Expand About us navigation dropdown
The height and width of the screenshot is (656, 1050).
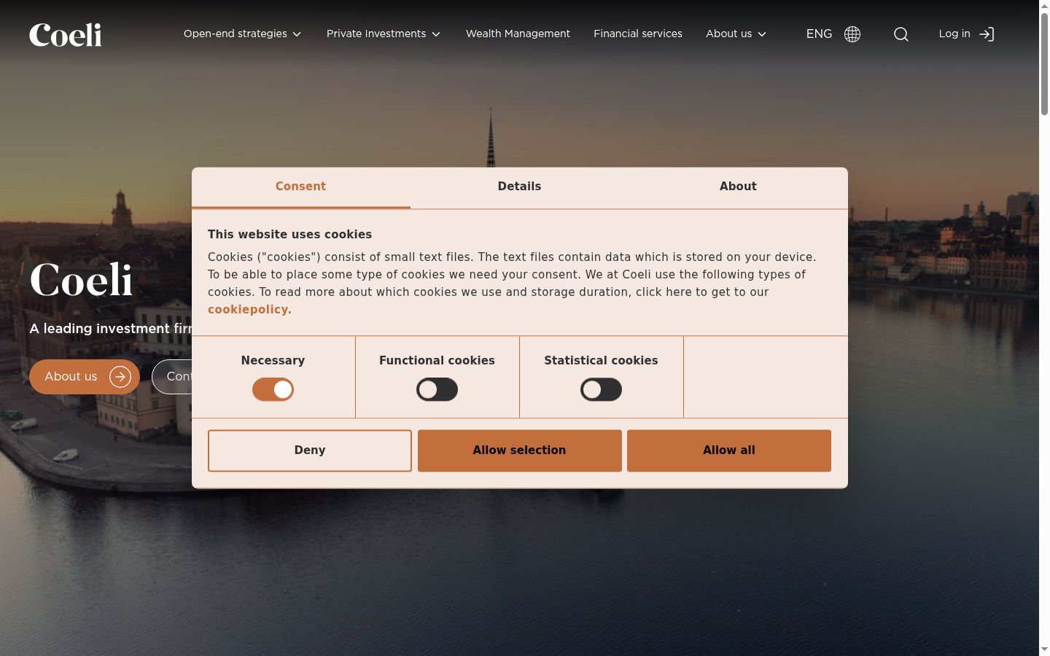736,34
